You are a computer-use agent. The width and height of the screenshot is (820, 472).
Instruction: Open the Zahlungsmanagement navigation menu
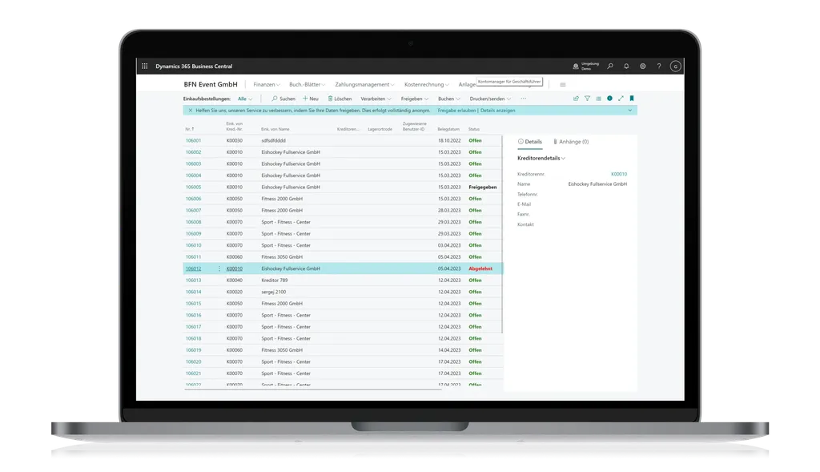pyautogui.click(x=364, y=85)
